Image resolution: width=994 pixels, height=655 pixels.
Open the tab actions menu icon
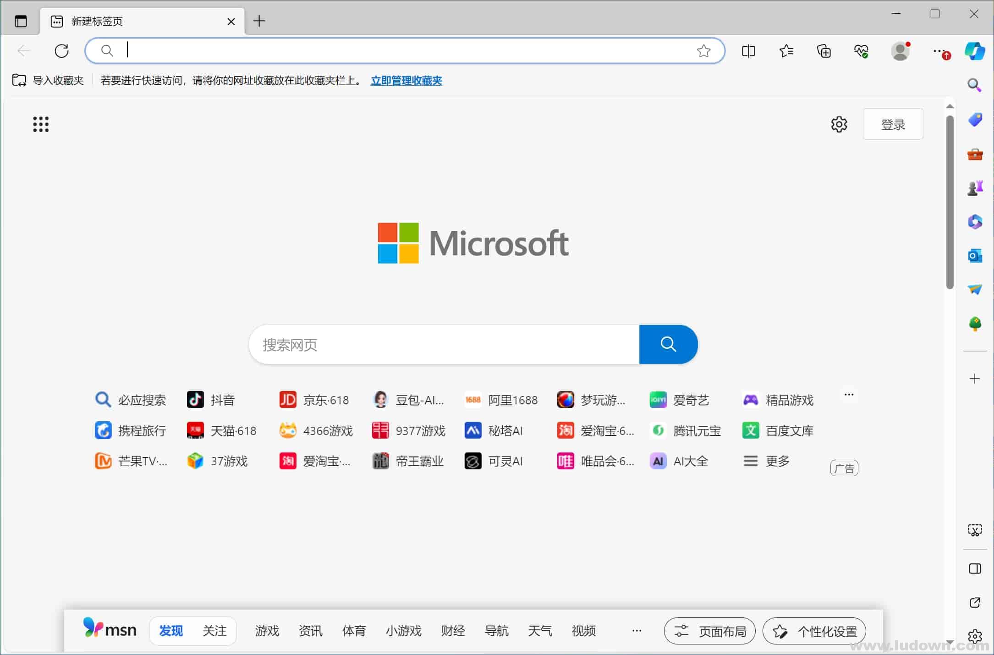pyautogui.click(x=21, y=21)
